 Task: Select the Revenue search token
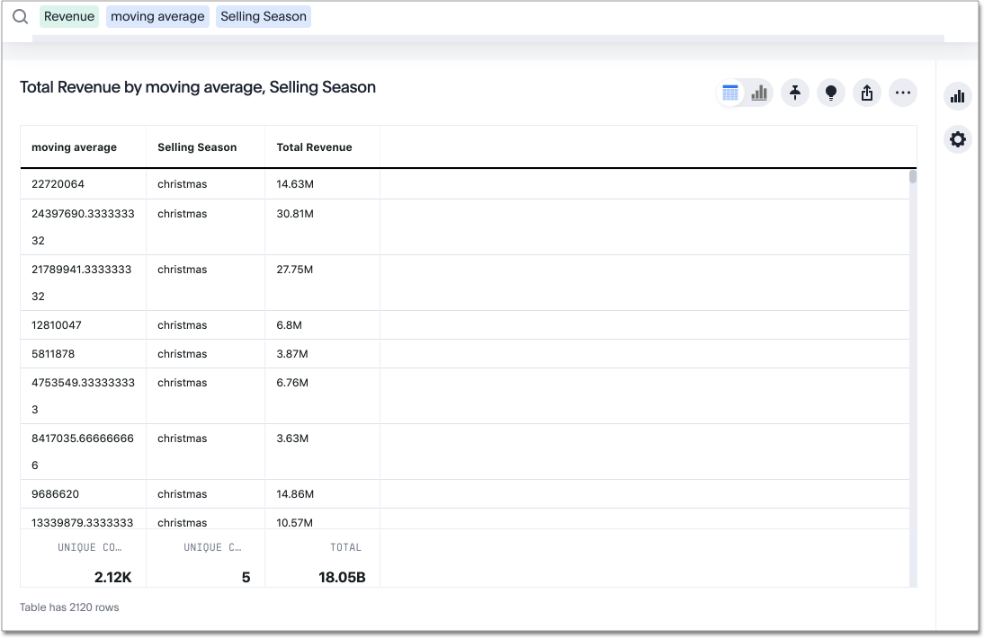pyautogui.click(x=69, y=16)
